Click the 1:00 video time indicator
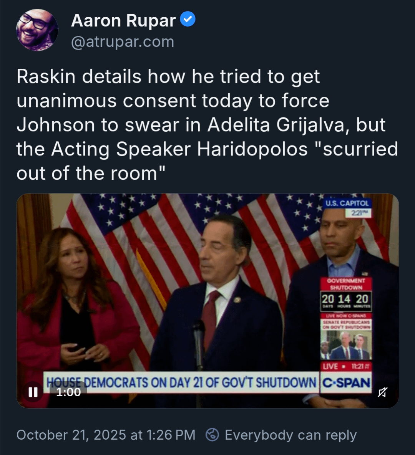Image resolution: width=415 pixels, height=455 pixels. (x=68, y=392)
